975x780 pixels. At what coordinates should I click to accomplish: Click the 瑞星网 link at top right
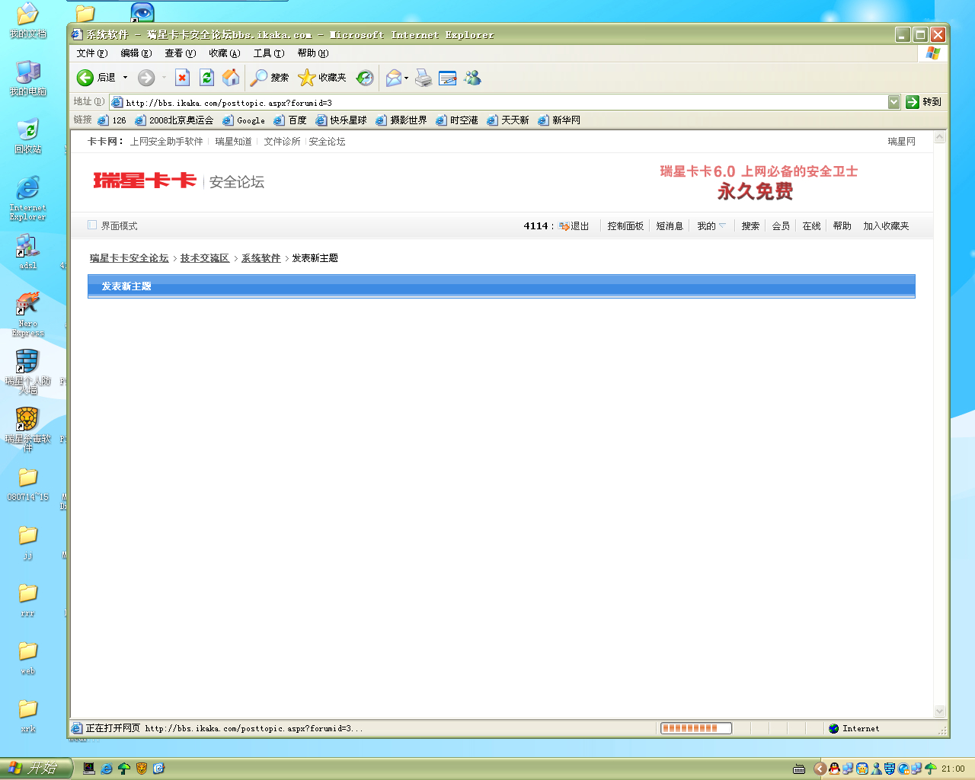(902, 142)
